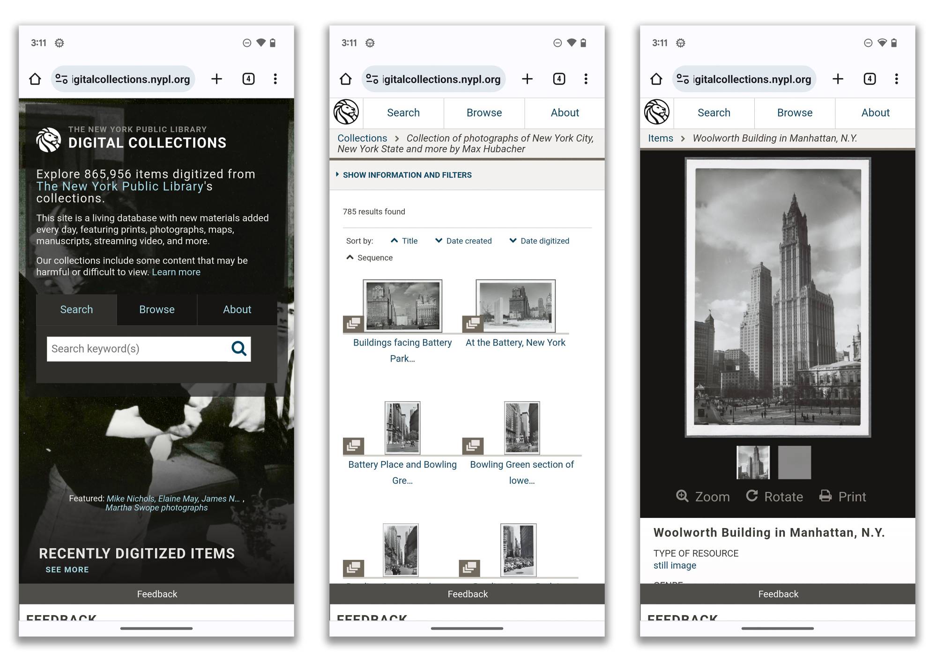937x662 pixels.
Task: Open browser overflow menu in middle phone
Action: [586, 79]
